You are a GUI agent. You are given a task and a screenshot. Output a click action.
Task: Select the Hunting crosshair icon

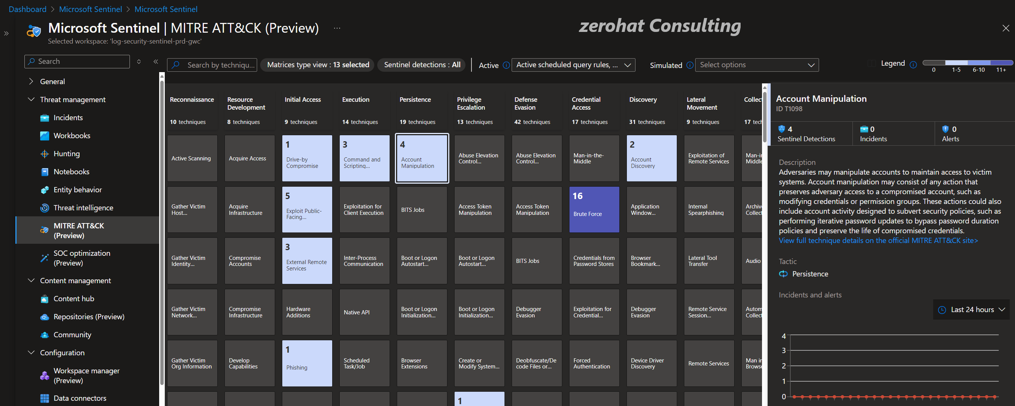click(45, 154)
